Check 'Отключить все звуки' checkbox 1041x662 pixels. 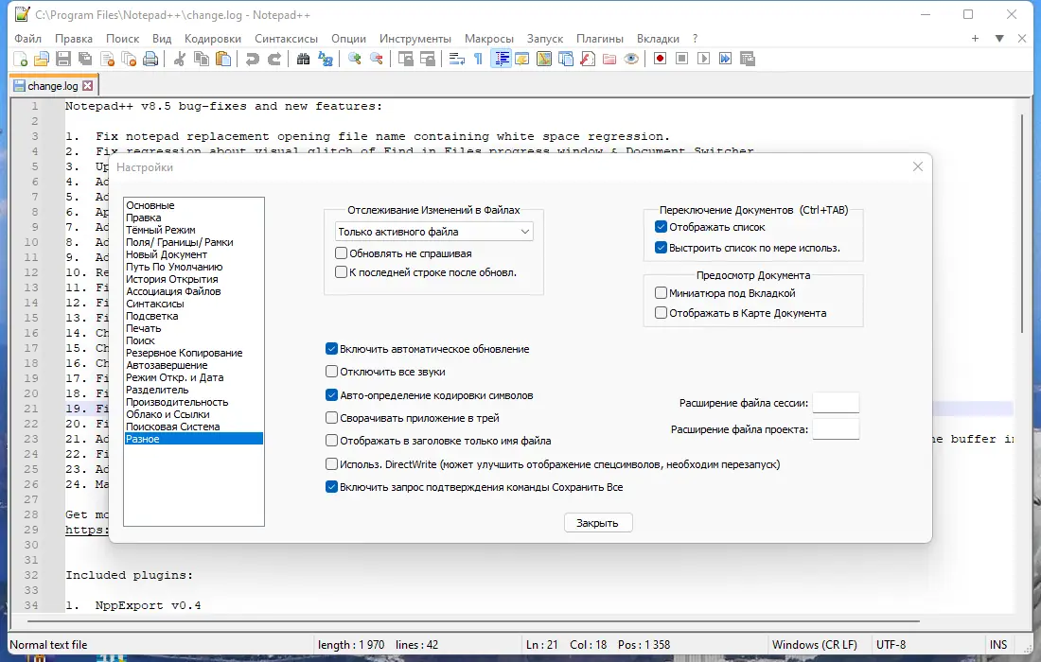332,372
